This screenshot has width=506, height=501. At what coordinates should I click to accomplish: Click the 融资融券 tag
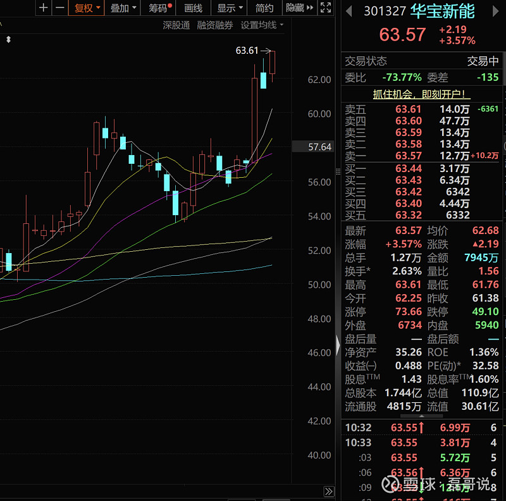tap(215, 25)
